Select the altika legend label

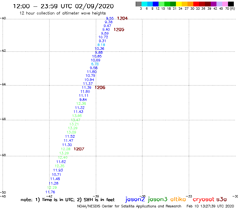[178, 199]
